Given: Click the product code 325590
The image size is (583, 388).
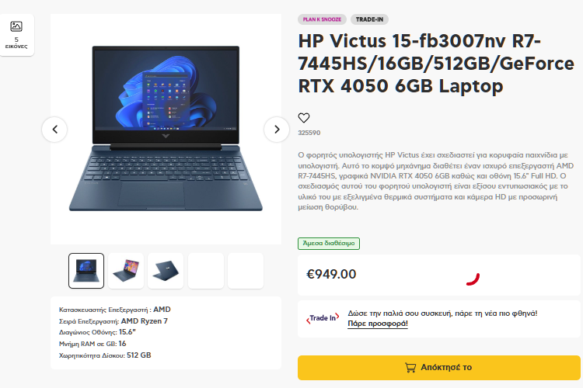Looking at the screenshot, I should pyautogui.click(x=309, y=133).
